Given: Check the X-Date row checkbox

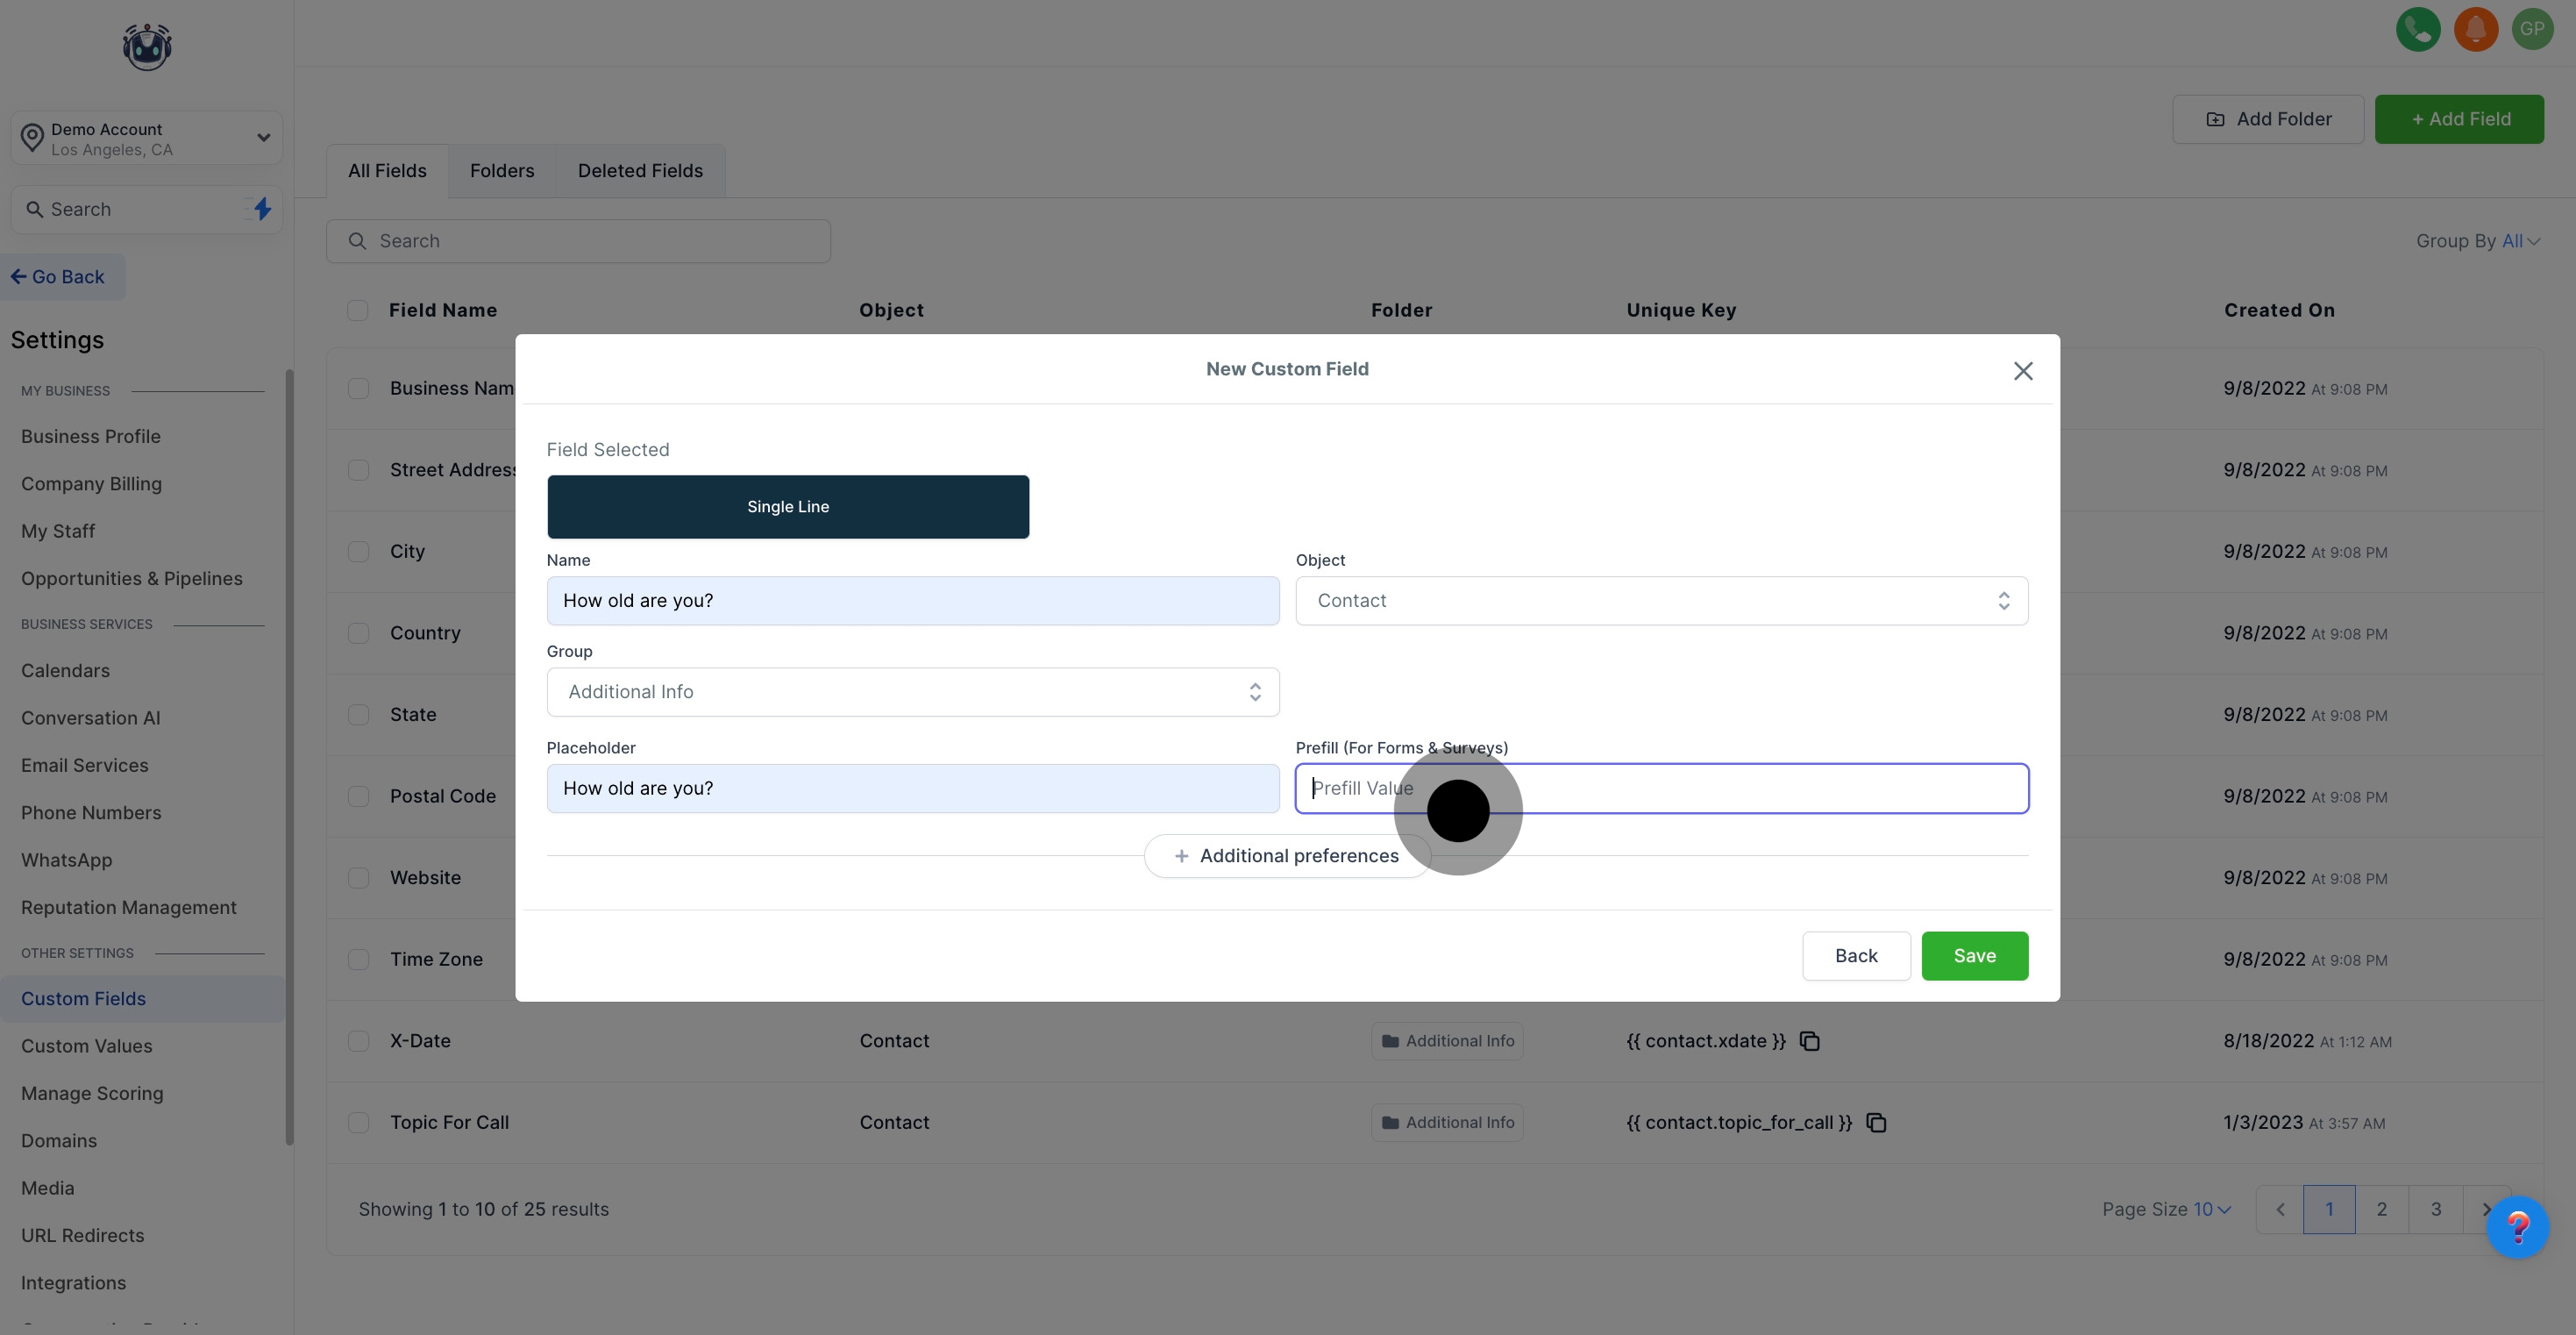Looking at the screenshot, I should 358,1041.
